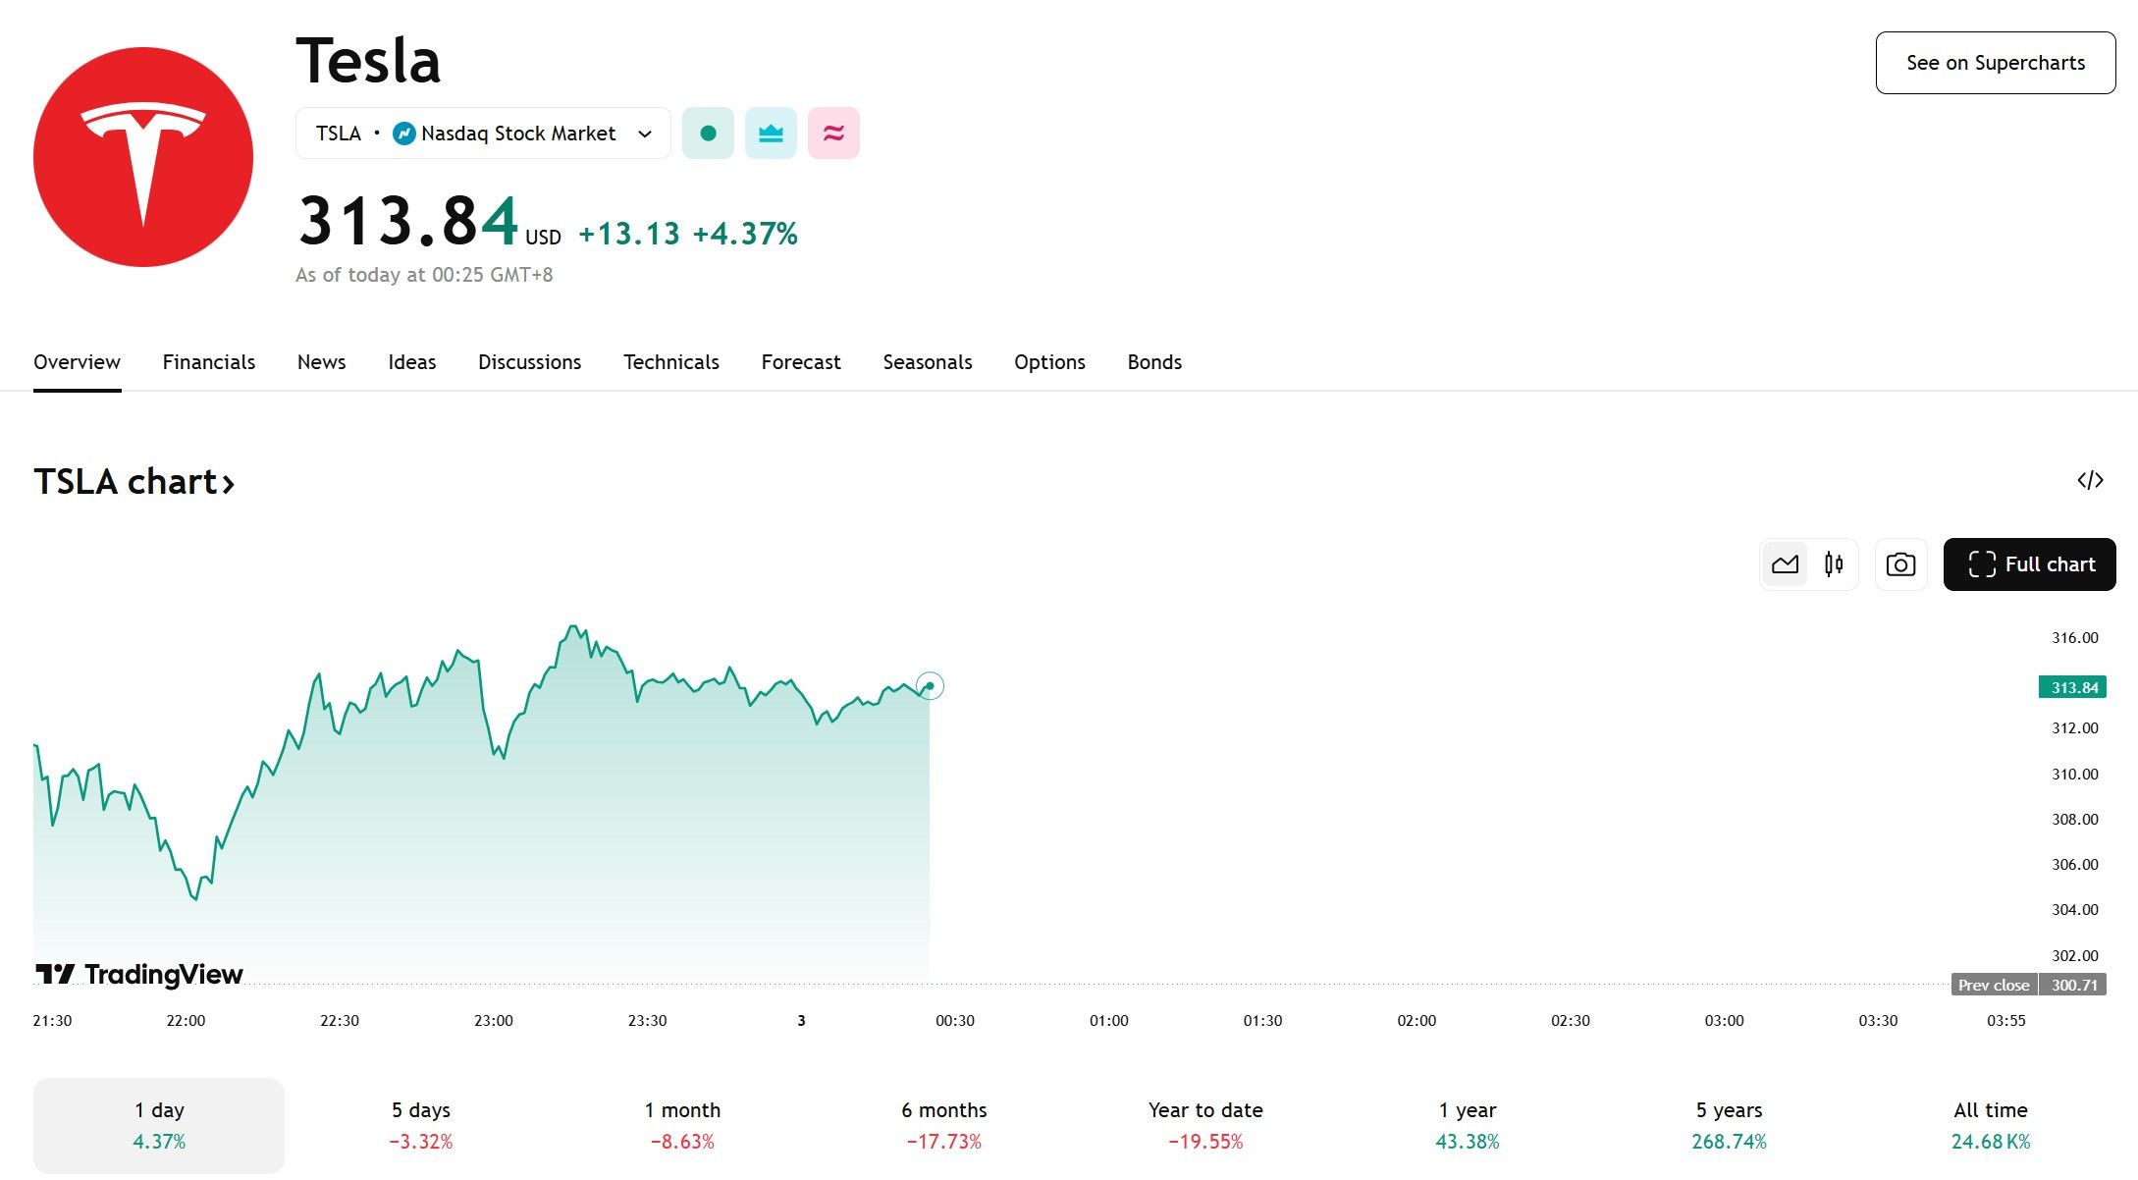The width and height of the screenshot is (2138, 1180).
Task: Switch chart to candlestick style
Action: coord(1834,564)
